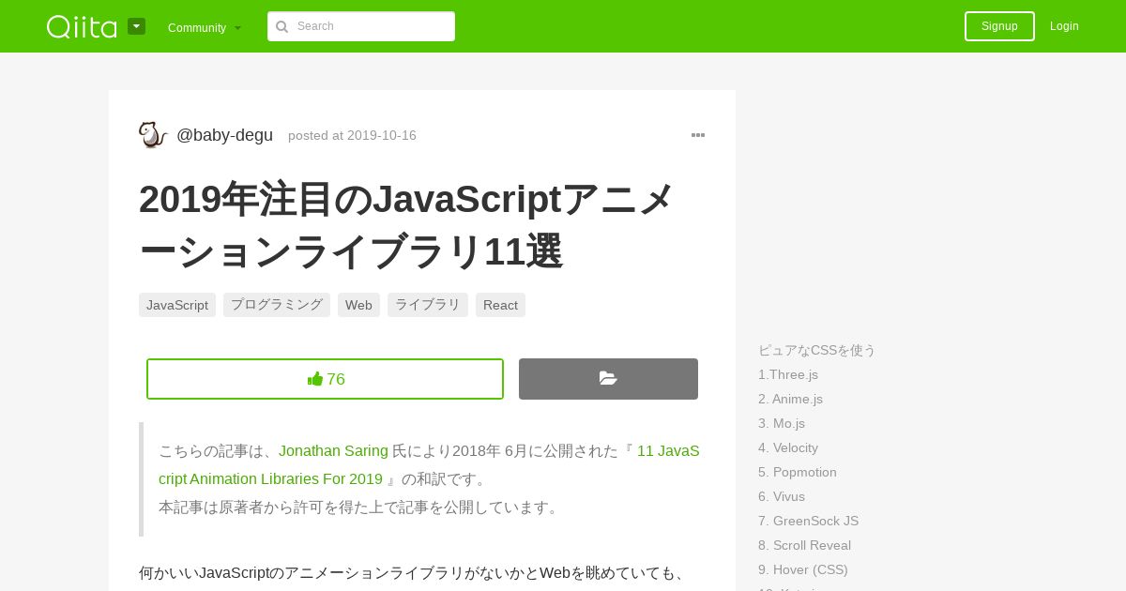1126x591 pixels.
Task: Click the magnifier icon in search box
Action: (x=281, y=26)
